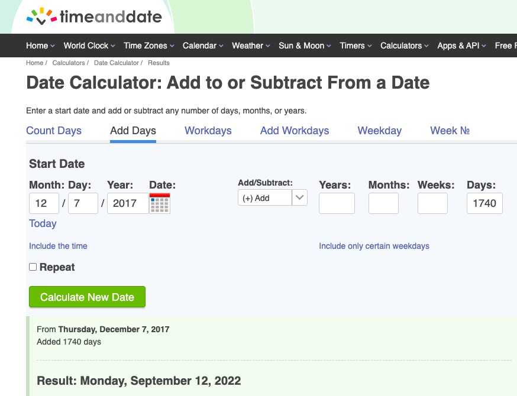Open Calculators in the breadcrumb

(x=69, y=63)
